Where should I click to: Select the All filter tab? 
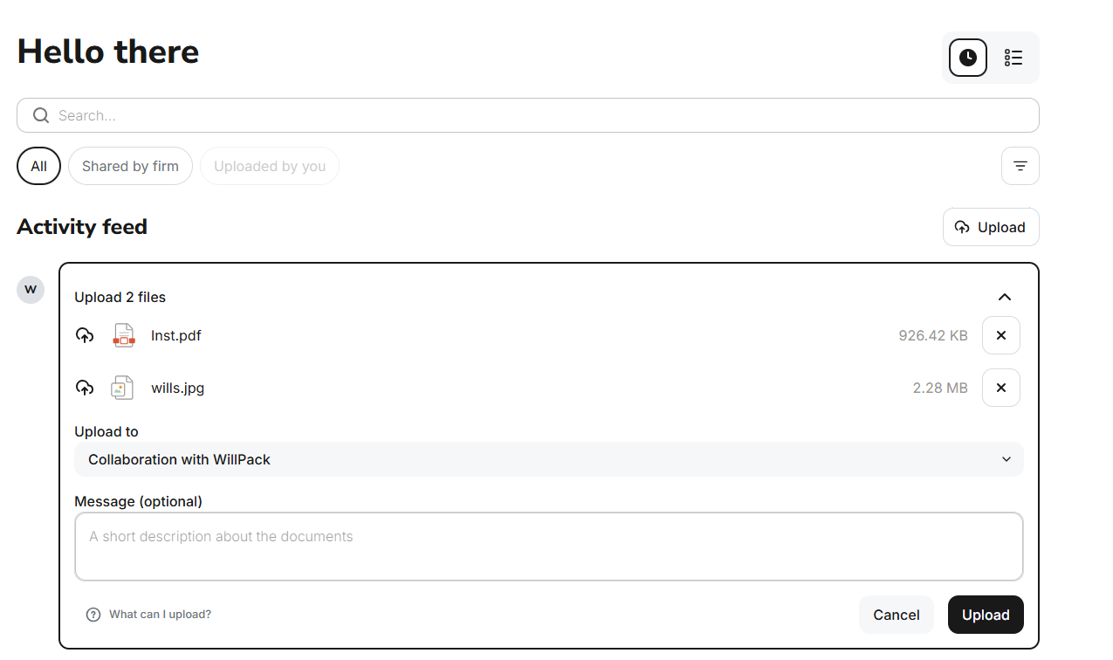(38, 166)
